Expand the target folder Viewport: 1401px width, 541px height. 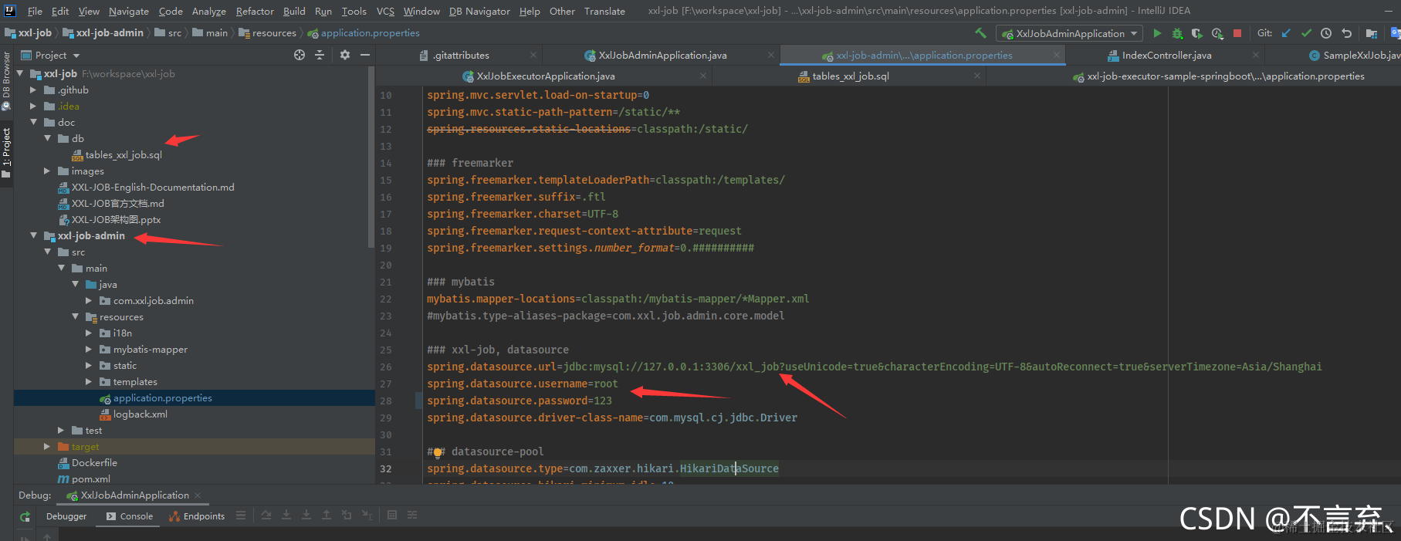(47, 446)
